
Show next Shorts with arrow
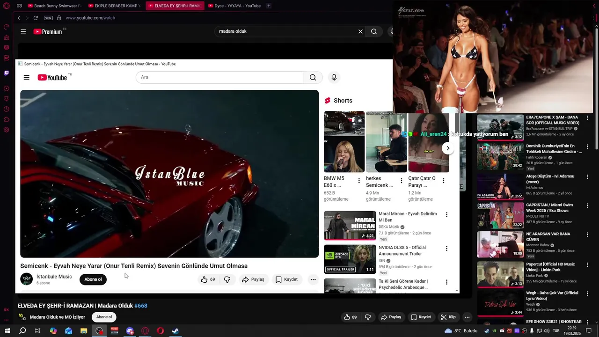(448, 148)
